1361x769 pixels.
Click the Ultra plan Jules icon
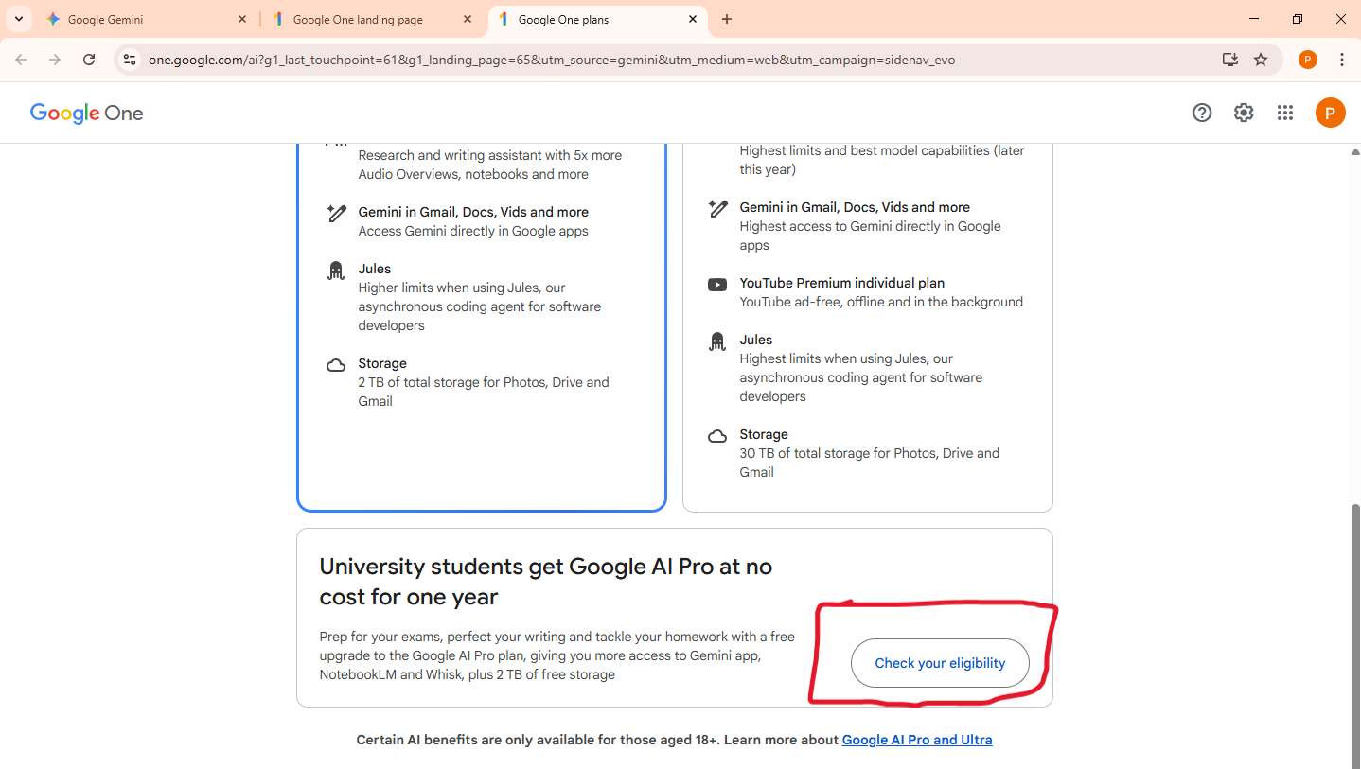point(717,342)
